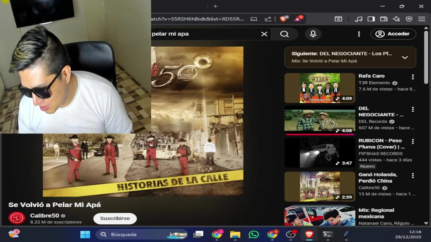
Task: Click the Mix: Regional mexicana title
Action: 376,213
